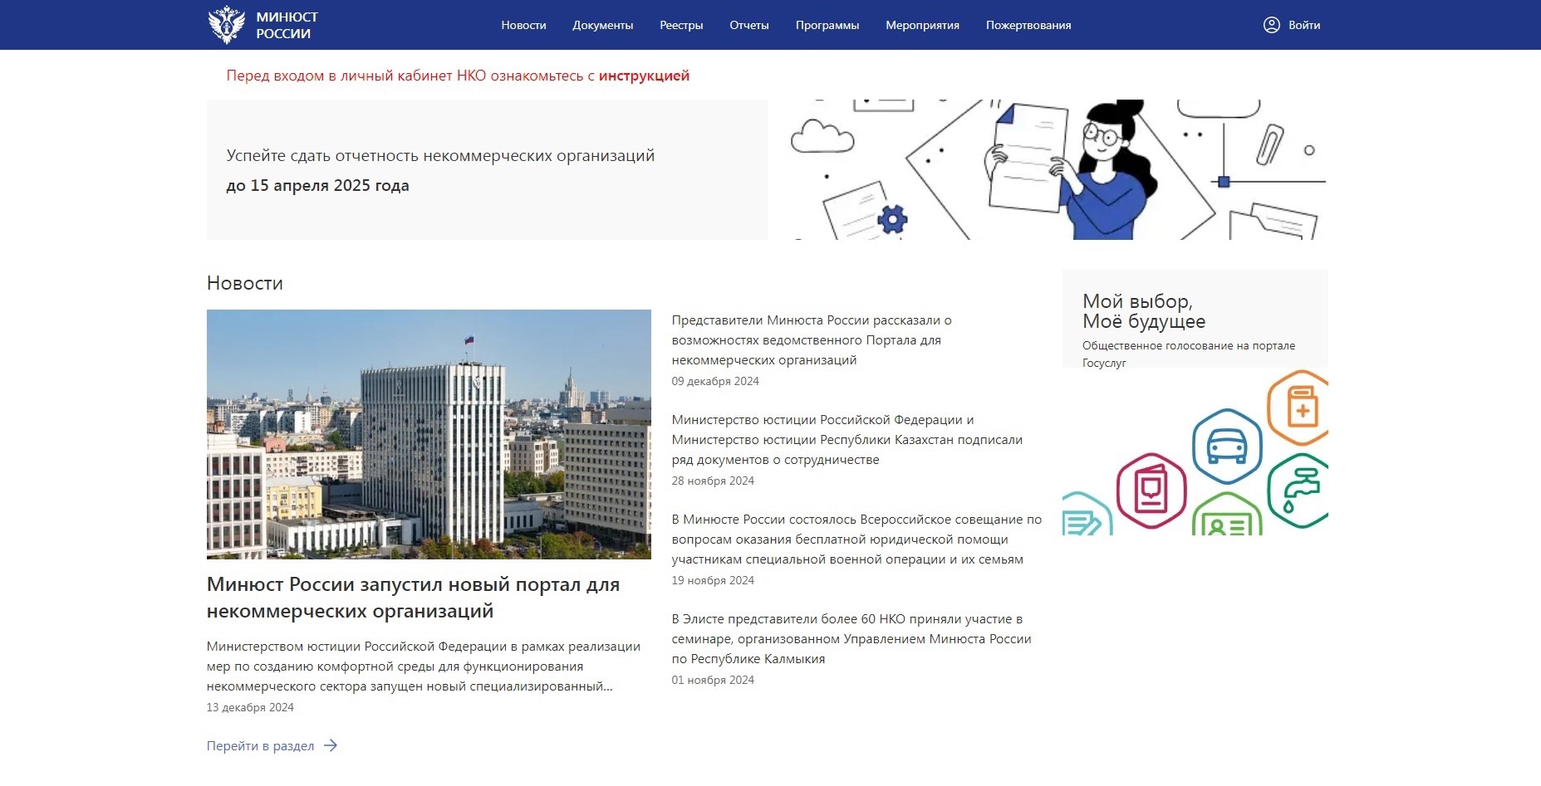Viewport: 1541px width, 786px height.
Task: Open the Мой выбор, Моё будущее banner
Action: tap(1144, 311)
